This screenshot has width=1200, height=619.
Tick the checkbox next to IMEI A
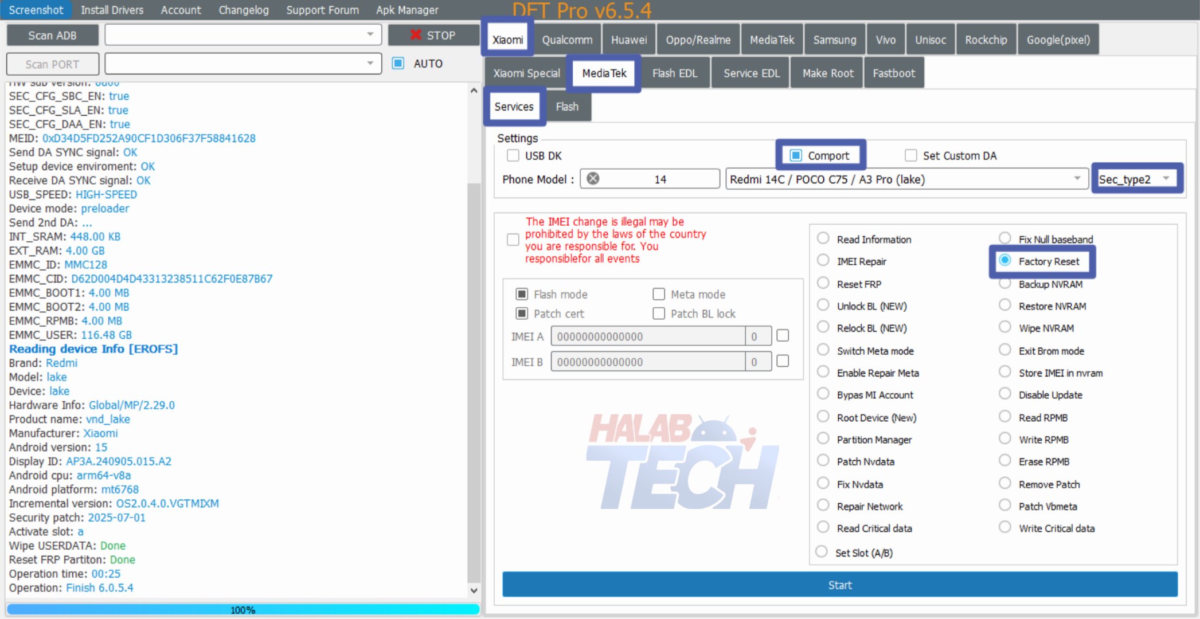point(783,336)
